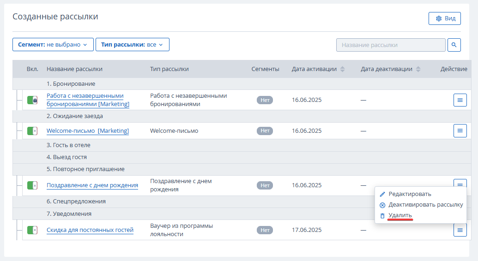Open action menu for Скидка для постоянных гостей
478x261 pixels.
[460, 230]
